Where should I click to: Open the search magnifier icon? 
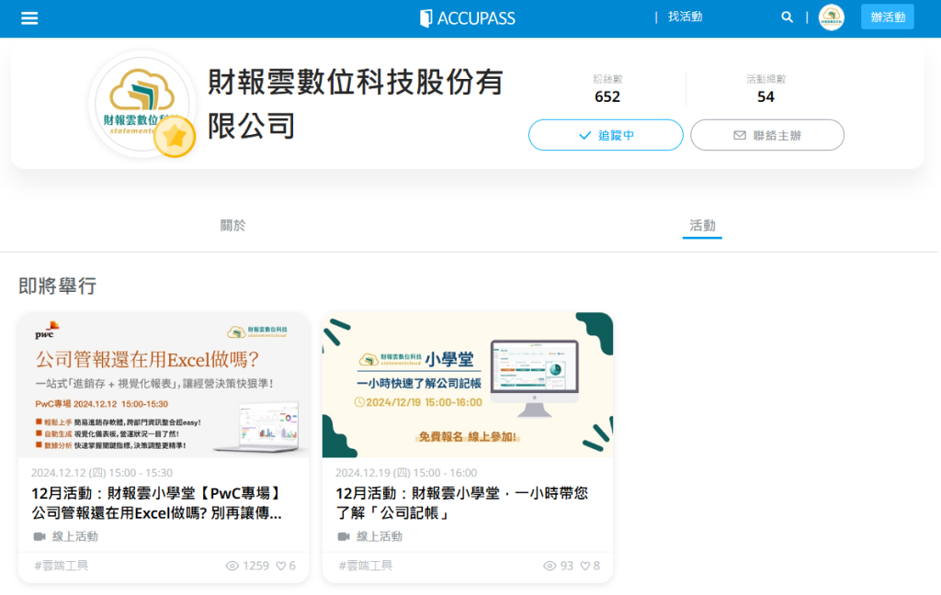point(787,17)
